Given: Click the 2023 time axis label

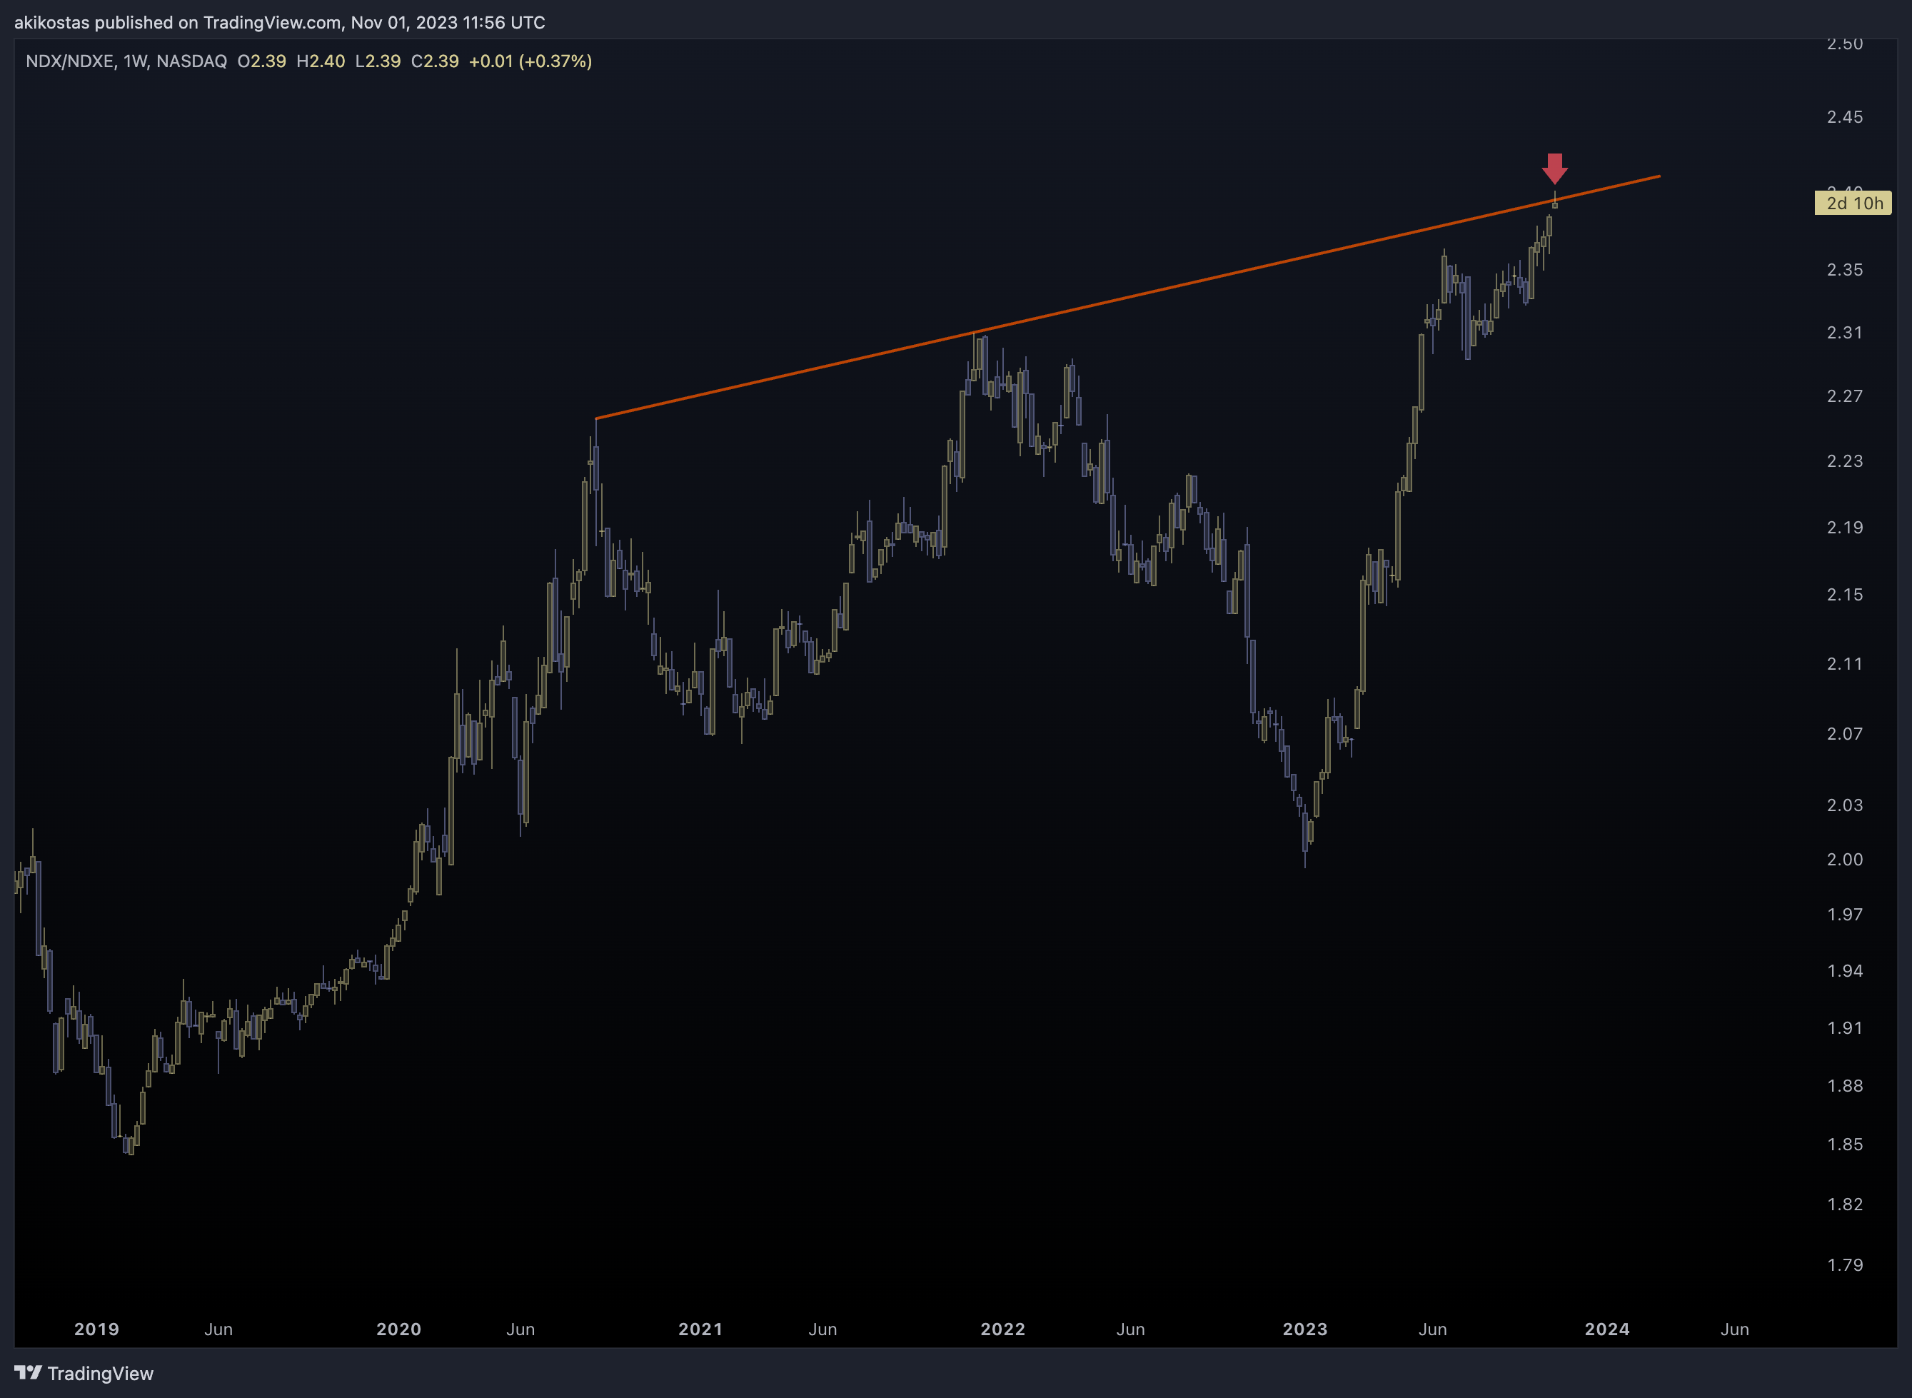Looking at the screenshot, I should [x=1304, y=1329].
